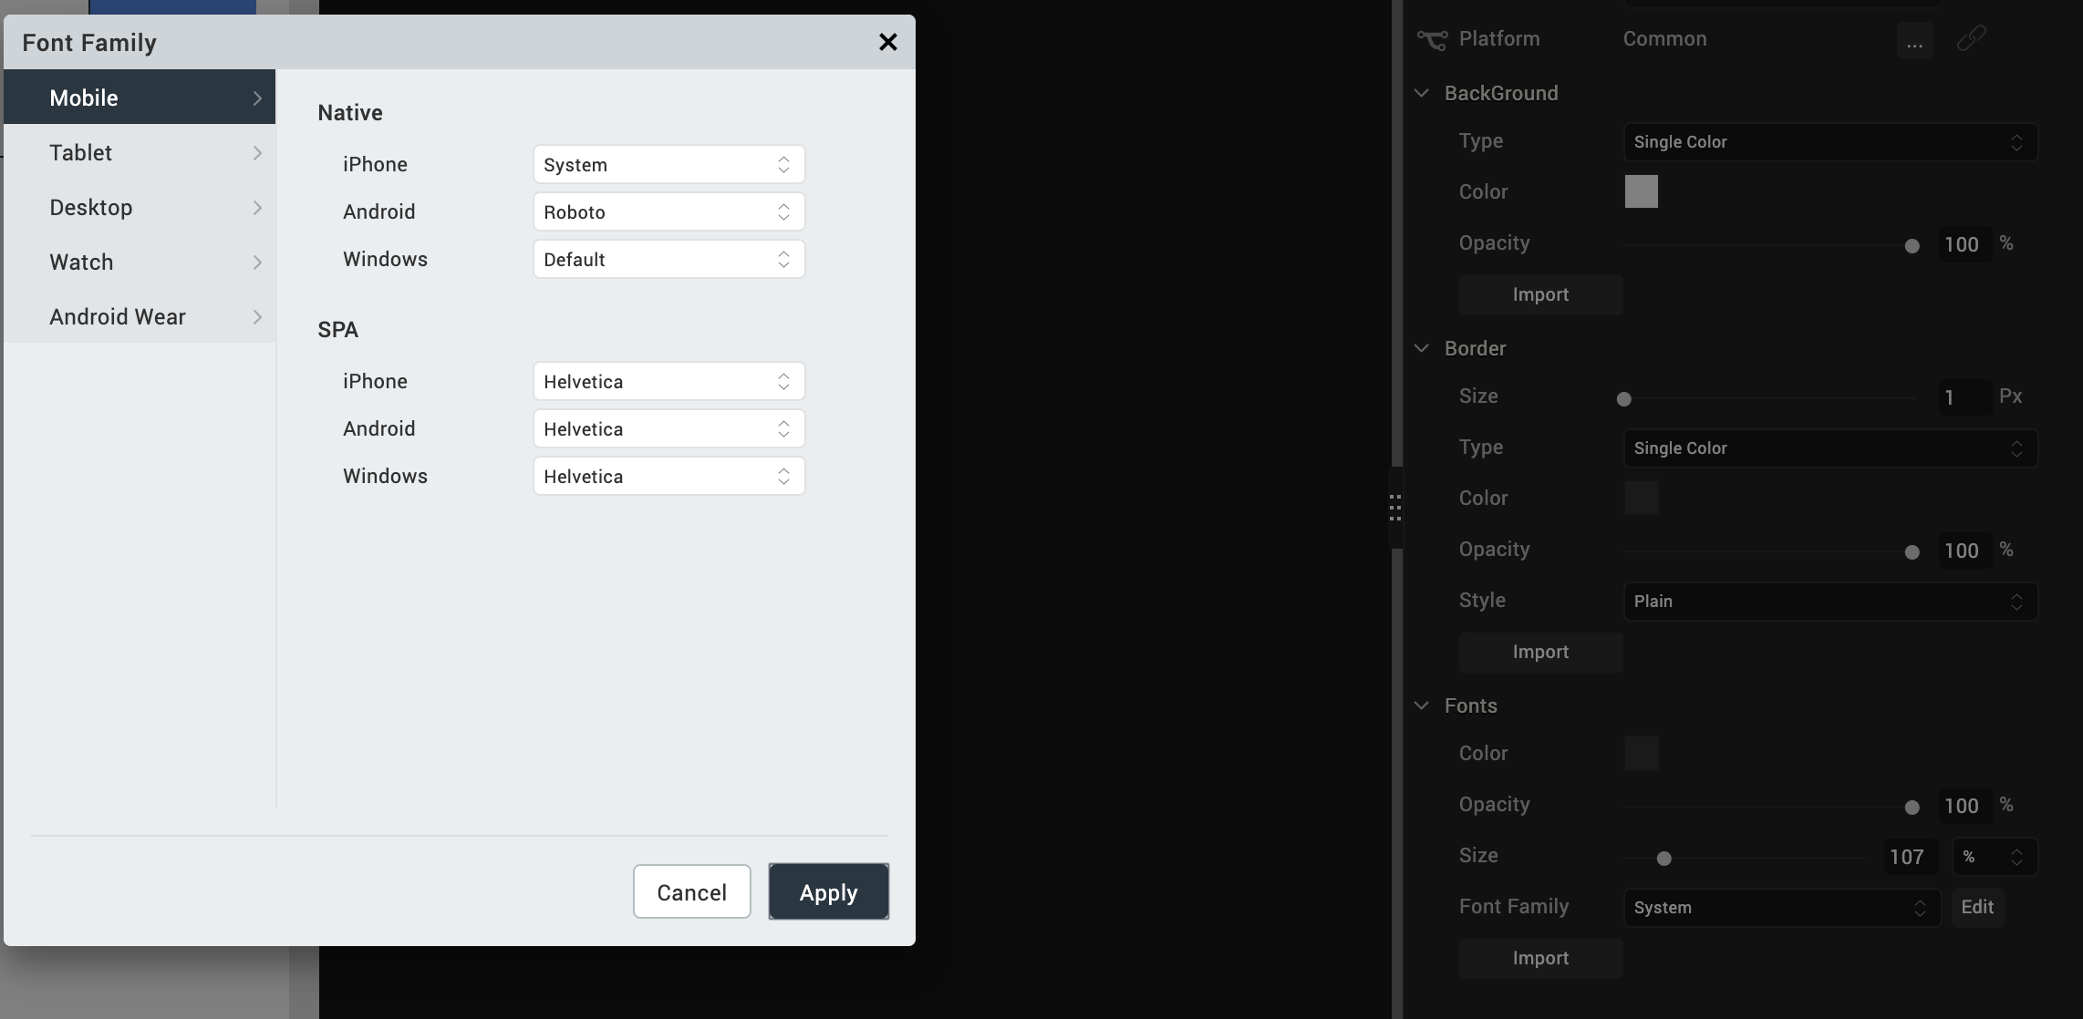Open SPA Windows Helvetica dropdown

point(668,477)
